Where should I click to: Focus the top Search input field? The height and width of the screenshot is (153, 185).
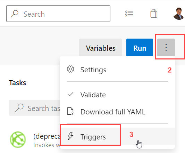pyautogui.click(x=58, y=14)
